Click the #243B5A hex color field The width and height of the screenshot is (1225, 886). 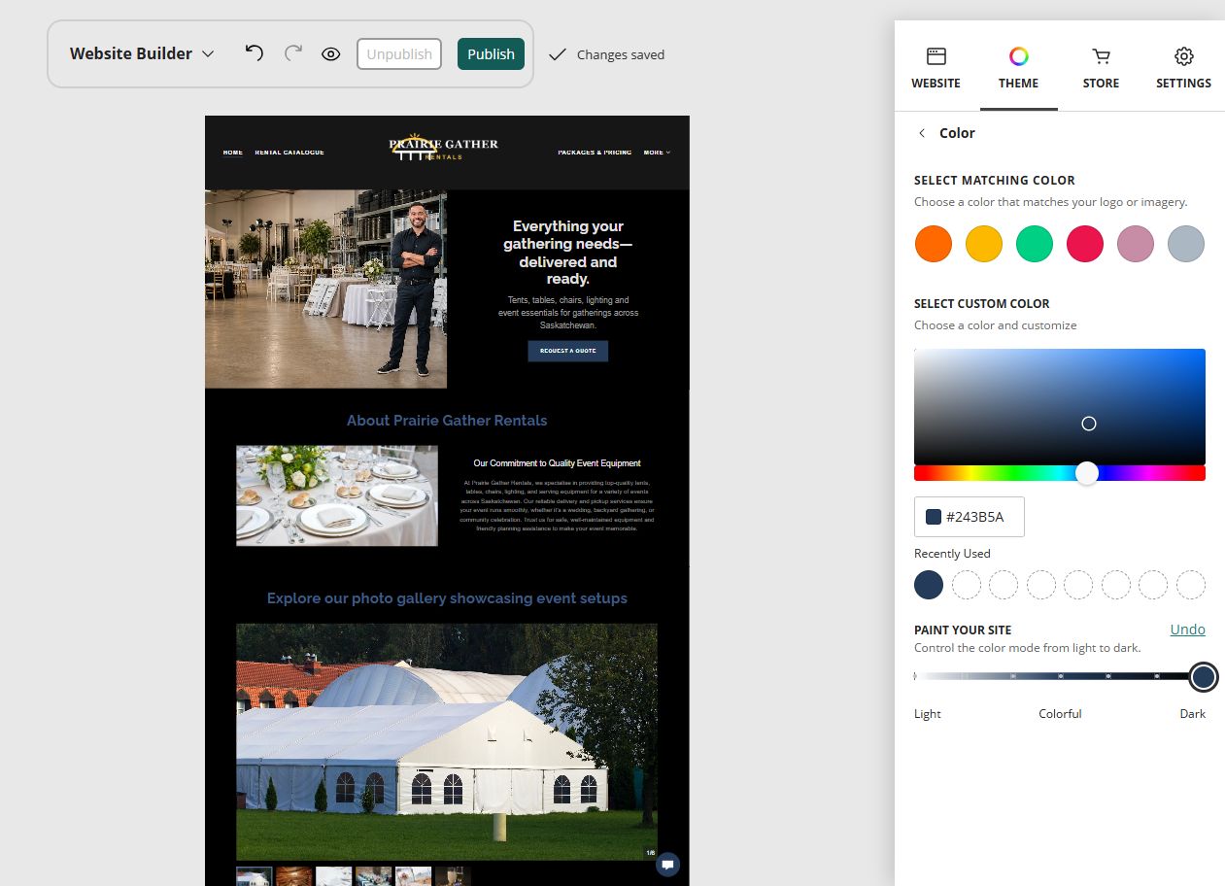coord(970,517)
